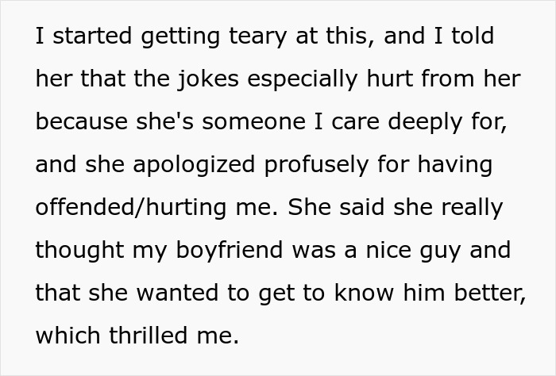This screenshot has width=556, height=376.
Task: Click the word "started" at the beginning
Action: [86, 38]
